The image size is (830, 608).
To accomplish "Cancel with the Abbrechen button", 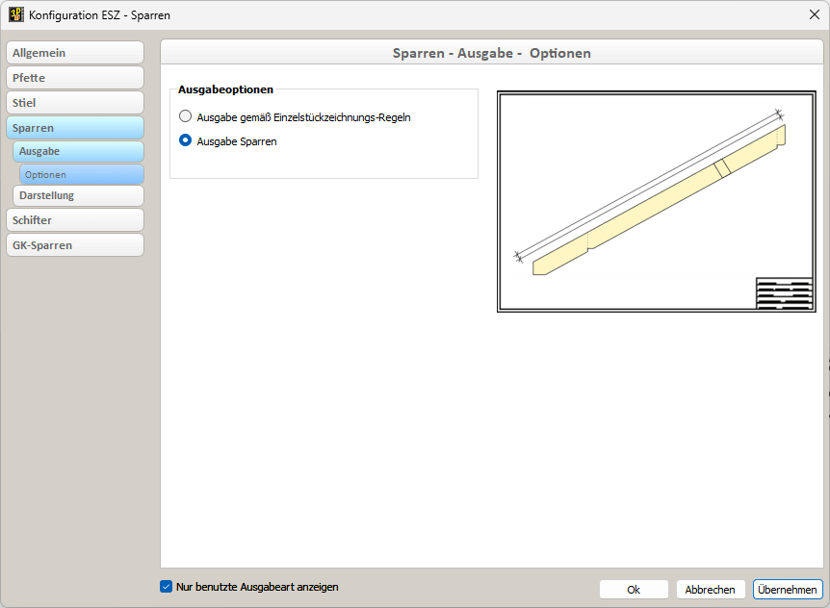I will (711, 590).
